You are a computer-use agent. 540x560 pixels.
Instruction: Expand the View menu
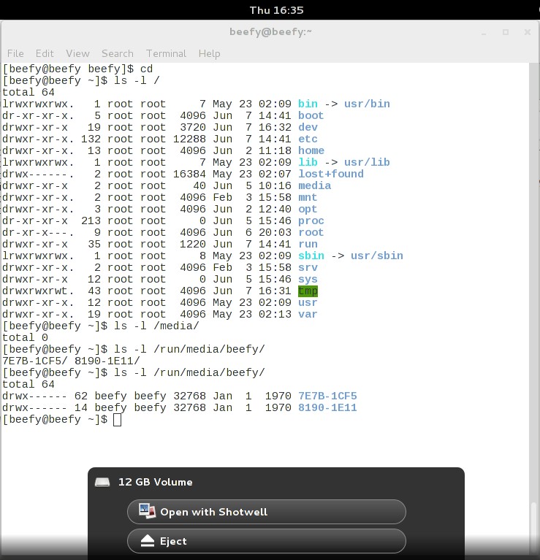77,53
